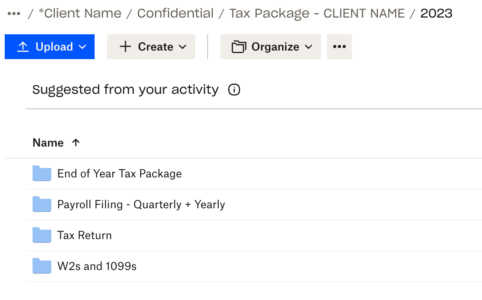Navigate to the 2023 breadcrumb item
482x300 pixels.
tap(436, 13)
